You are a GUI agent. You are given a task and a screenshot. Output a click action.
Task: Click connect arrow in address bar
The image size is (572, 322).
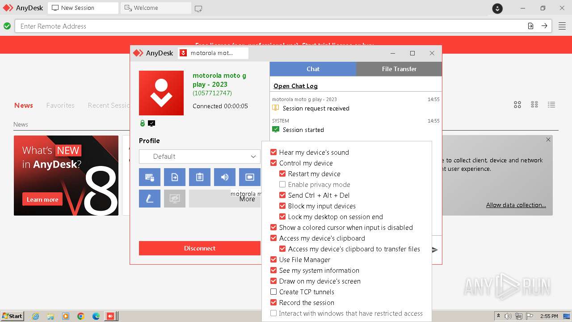pos(544,26)
